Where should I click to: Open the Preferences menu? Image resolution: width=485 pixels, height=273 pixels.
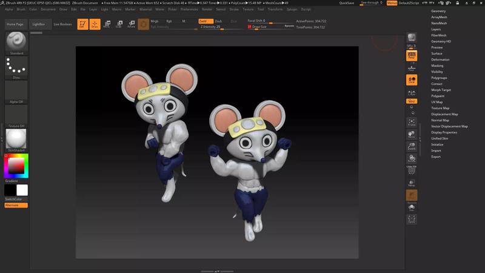point(189,9)
